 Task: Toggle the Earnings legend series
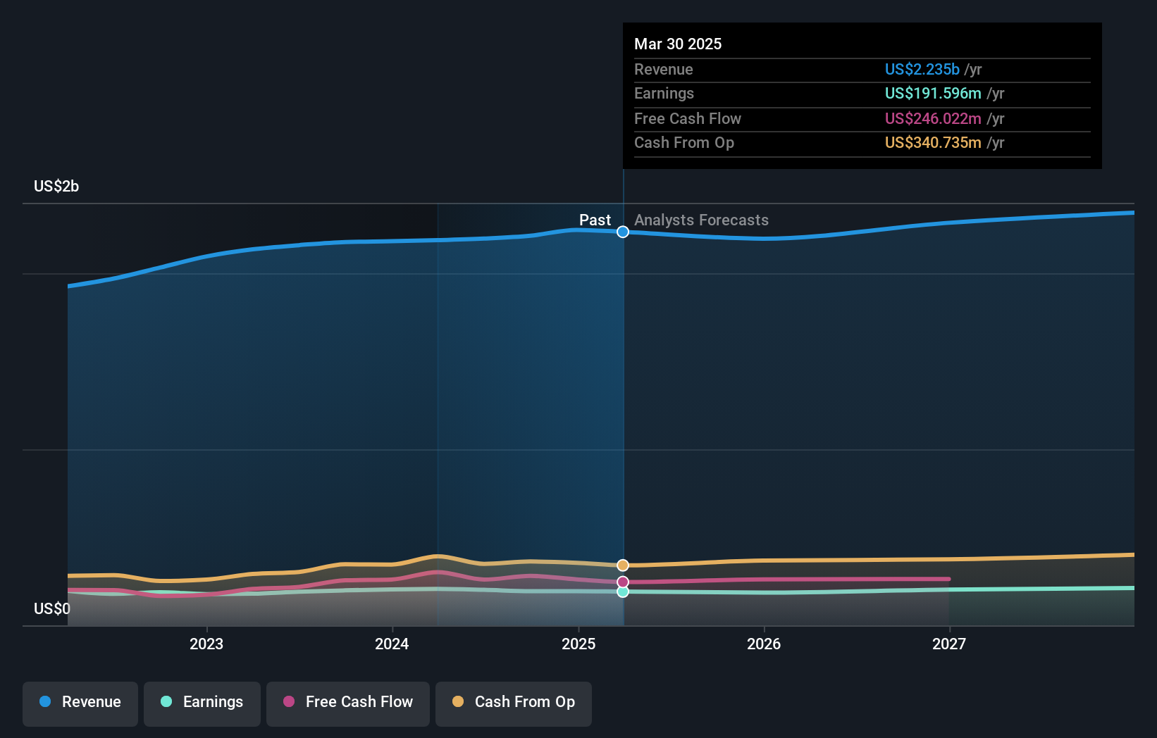pyautogui.click(x=202, y=703)
